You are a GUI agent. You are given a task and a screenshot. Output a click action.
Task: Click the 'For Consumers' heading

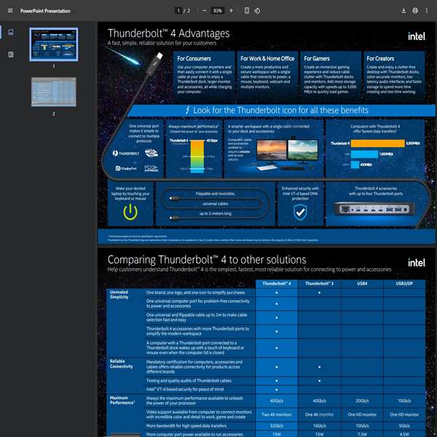[194, 58]
